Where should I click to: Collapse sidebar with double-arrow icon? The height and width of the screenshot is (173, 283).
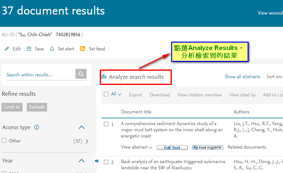[97, 161]
